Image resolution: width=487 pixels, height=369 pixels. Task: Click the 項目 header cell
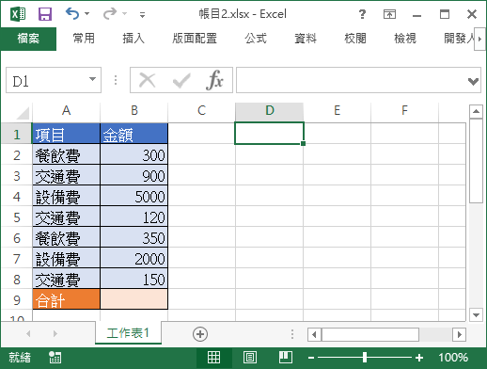tap(66, 135)
